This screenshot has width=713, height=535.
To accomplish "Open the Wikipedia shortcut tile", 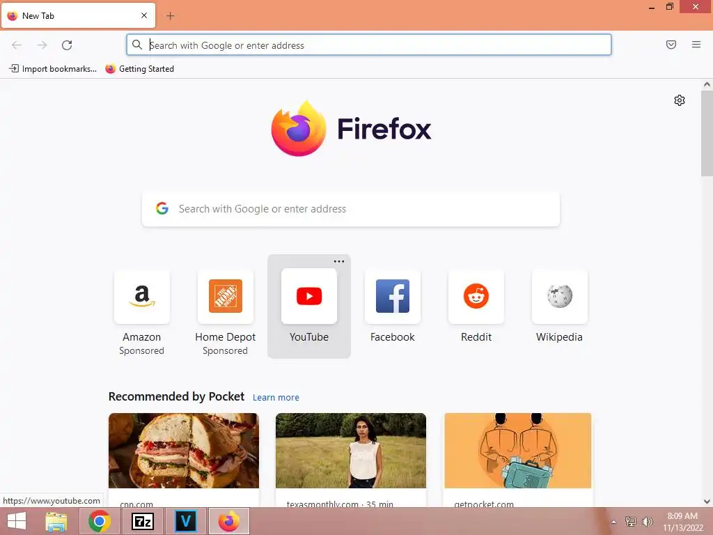I will tap(560, 297).
